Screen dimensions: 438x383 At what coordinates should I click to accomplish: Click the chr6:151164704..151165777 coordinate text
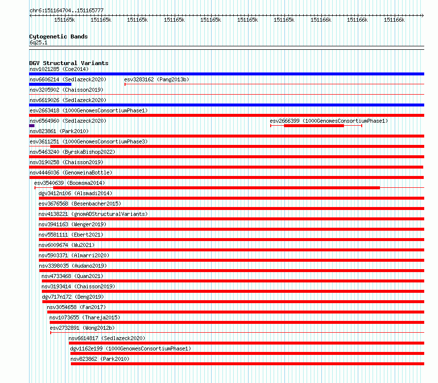click(x=66, y=11)
